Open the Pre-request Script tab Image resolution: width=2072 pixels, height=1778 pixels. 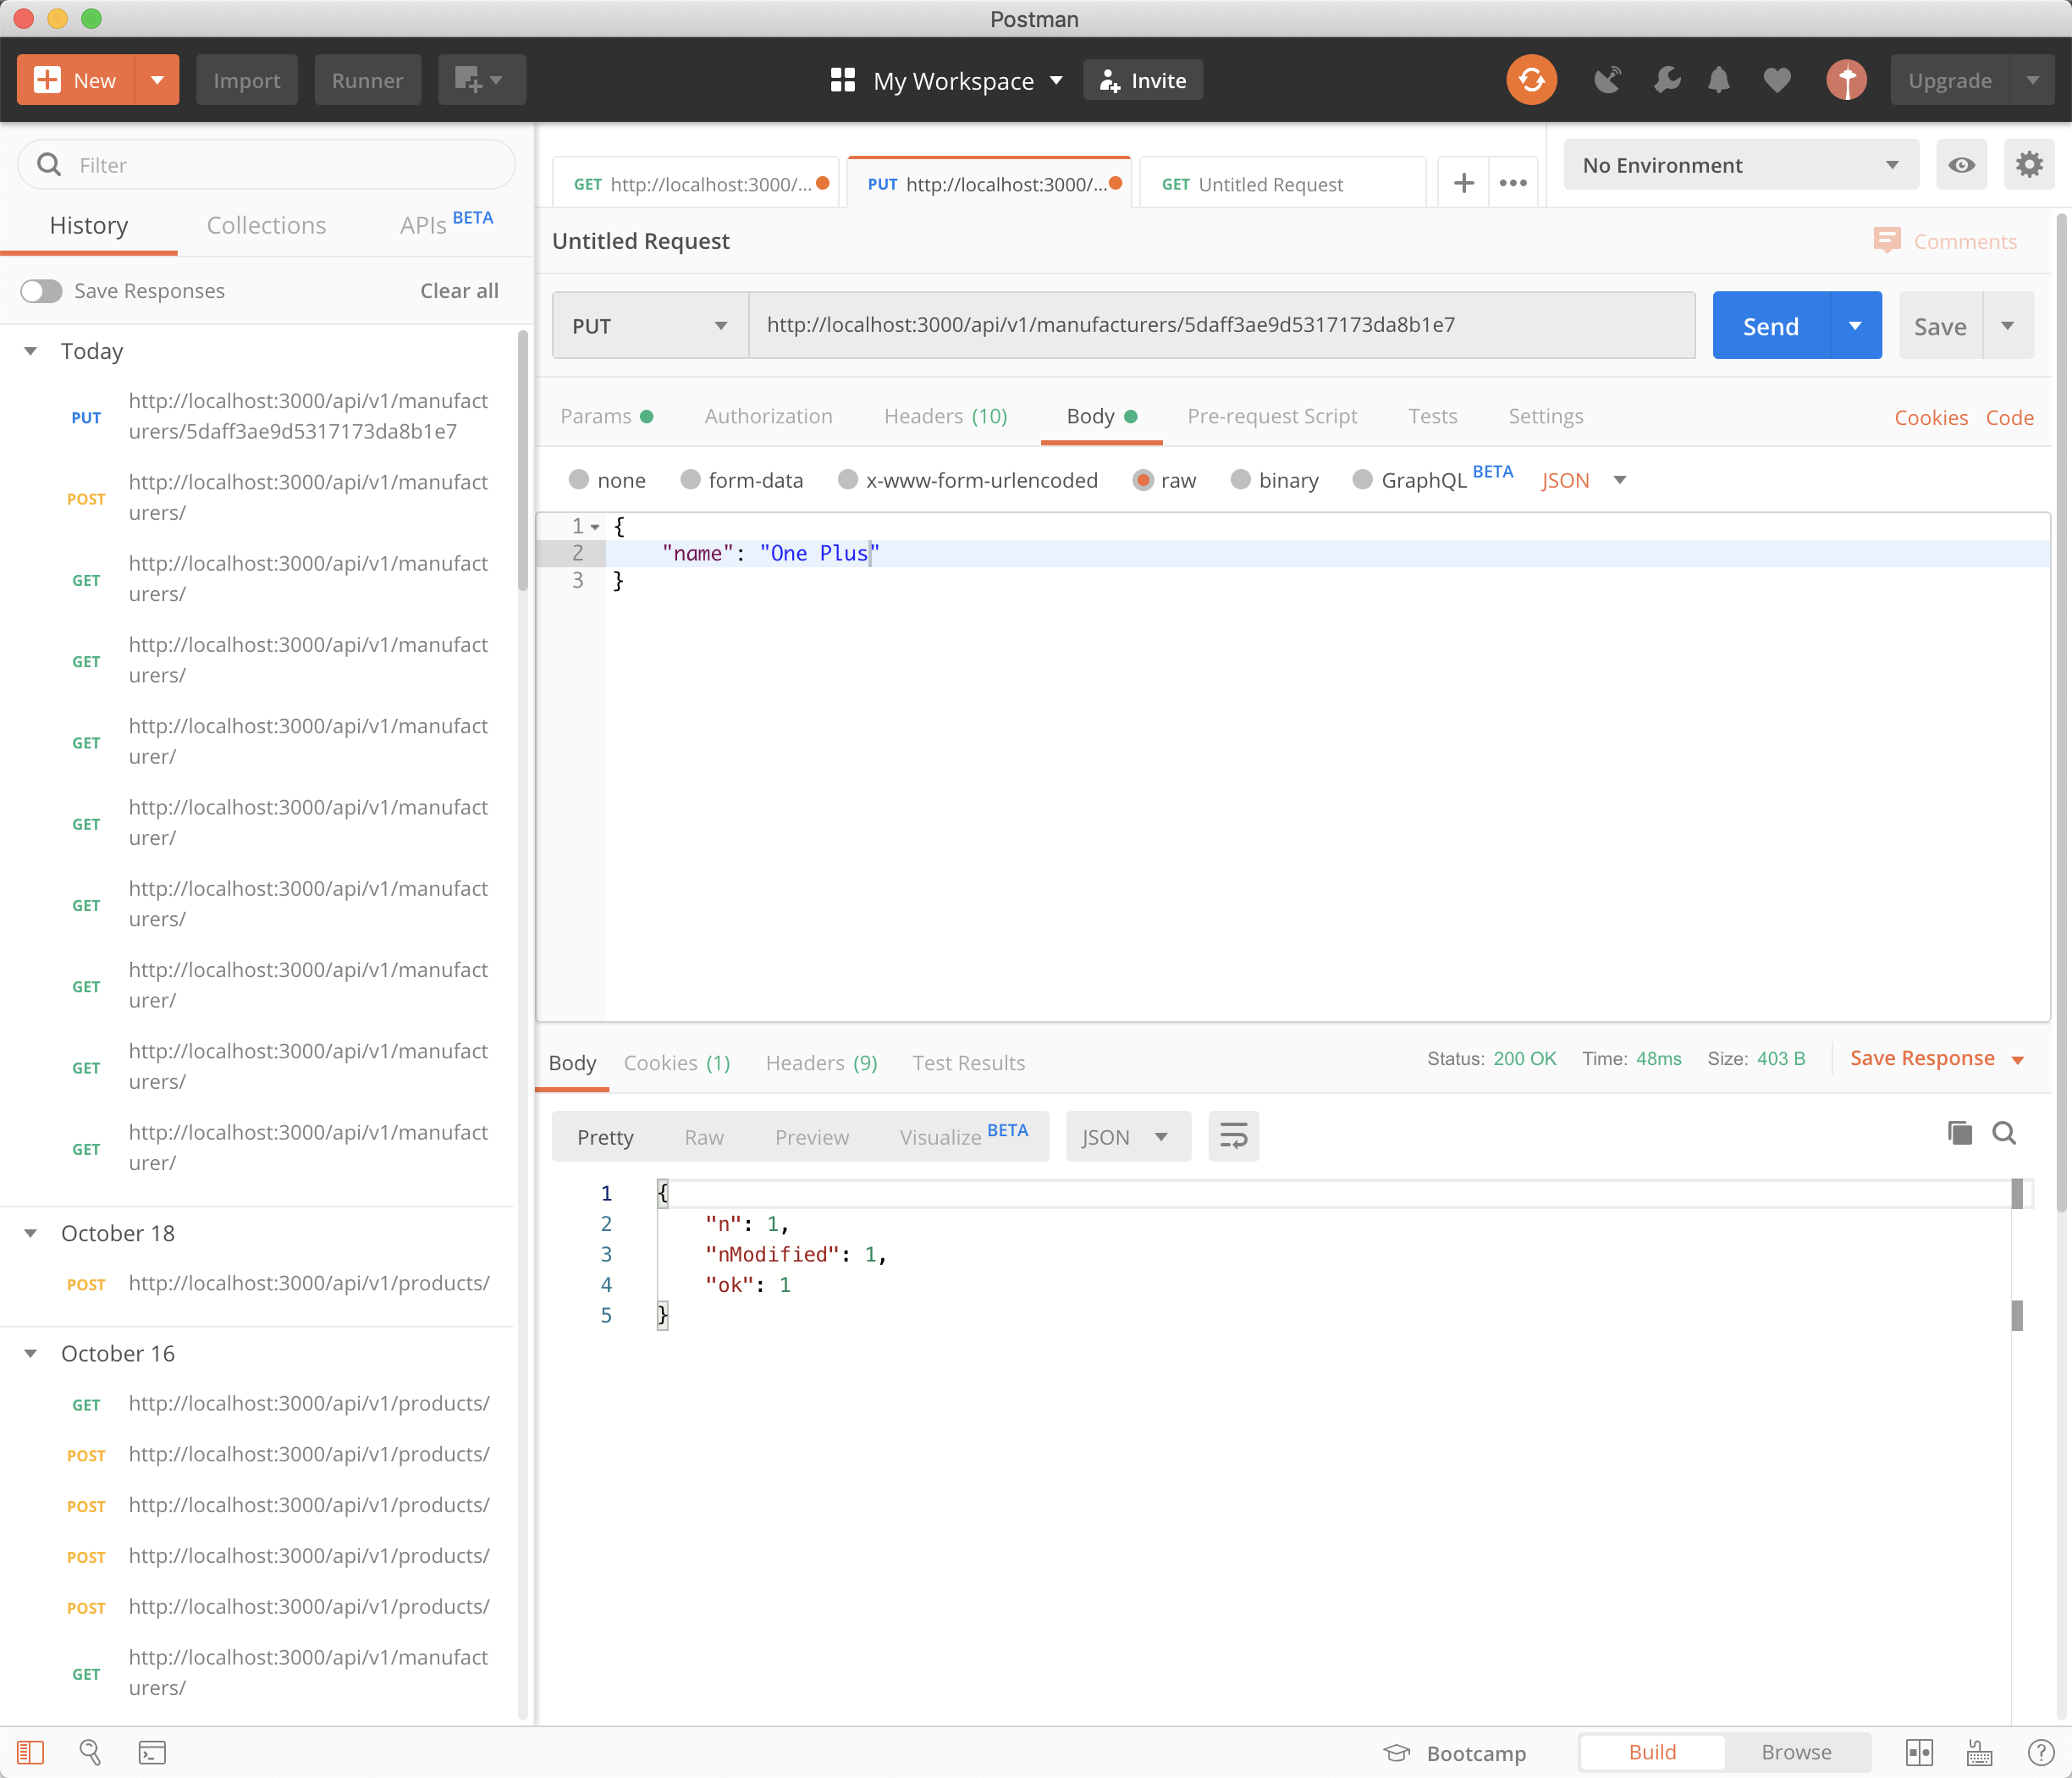point(1271,417)
